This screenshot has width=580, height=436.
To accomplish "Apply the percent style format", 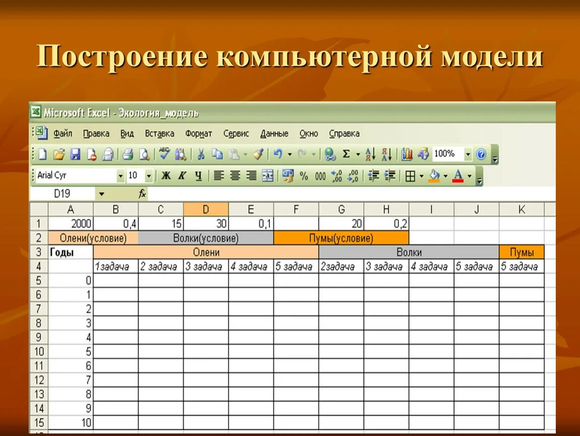I will pos(304,176).
